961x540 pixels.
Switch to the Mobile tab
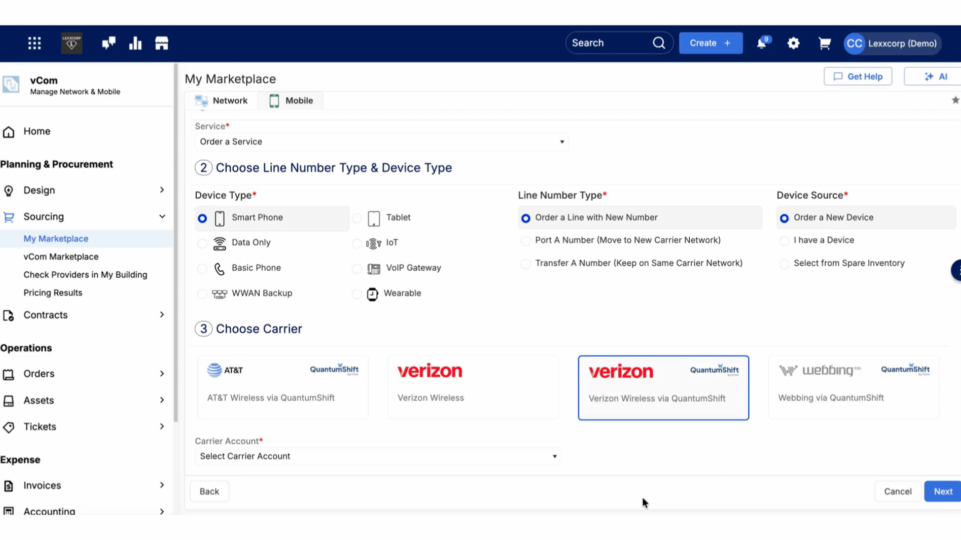click(291, 100)
